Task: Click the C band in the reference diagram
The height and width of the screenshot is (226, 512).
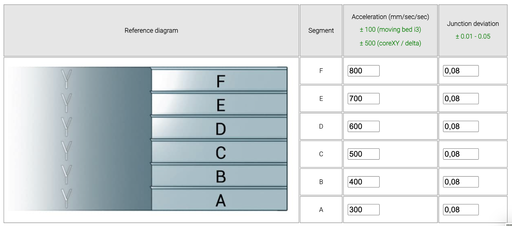Action: coord(219,152)
